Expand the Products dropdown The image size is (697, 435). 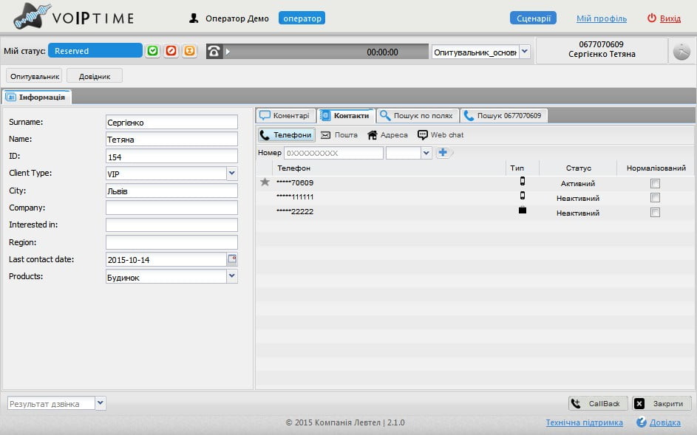[x=232, y=276]
